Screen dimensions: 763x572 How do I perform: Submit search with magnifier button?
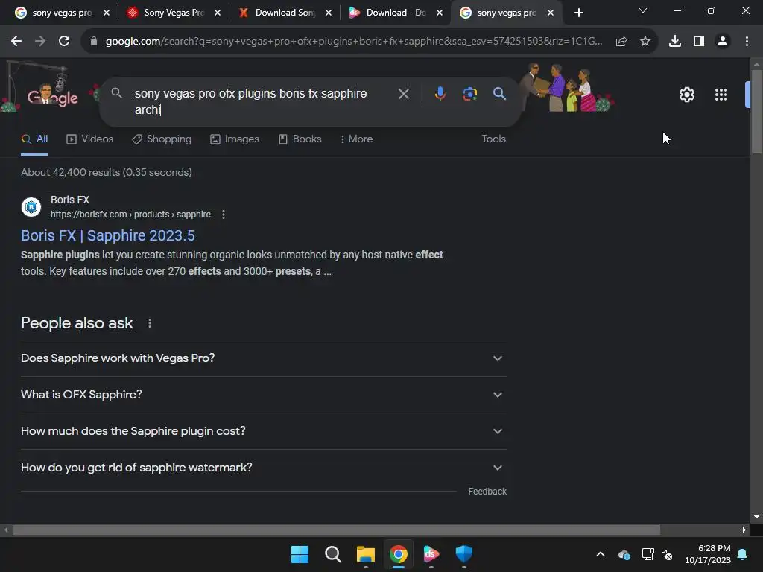[500, 93]
